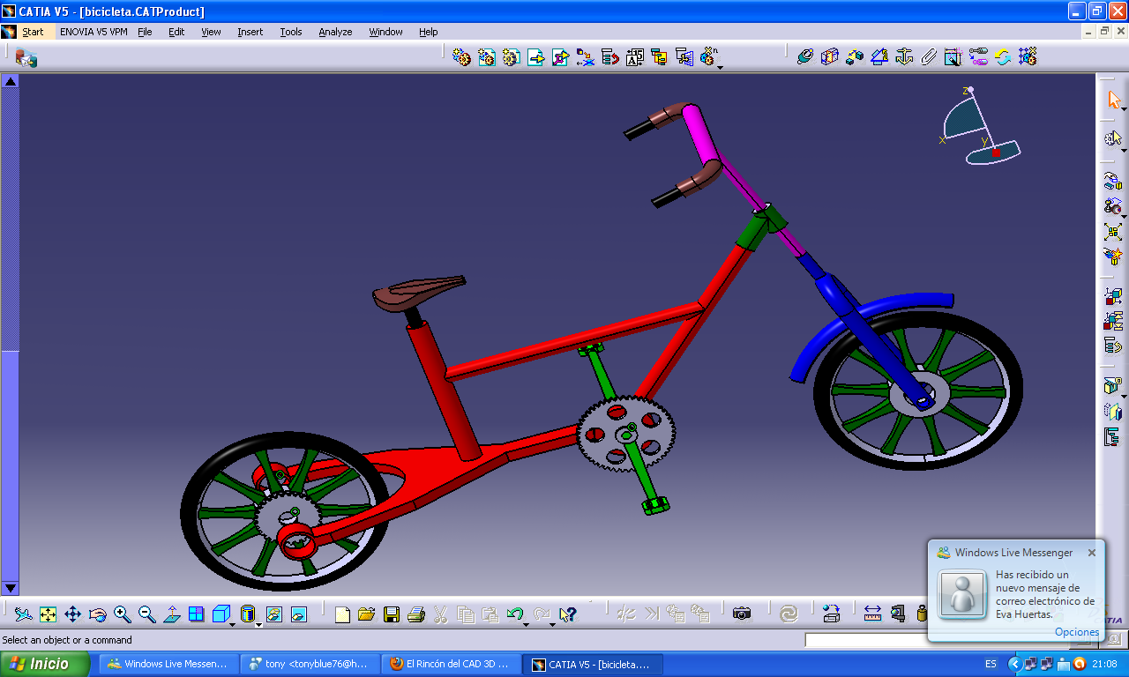Open the Analyze menu
1129x677 pixels.
click(335, 32)
